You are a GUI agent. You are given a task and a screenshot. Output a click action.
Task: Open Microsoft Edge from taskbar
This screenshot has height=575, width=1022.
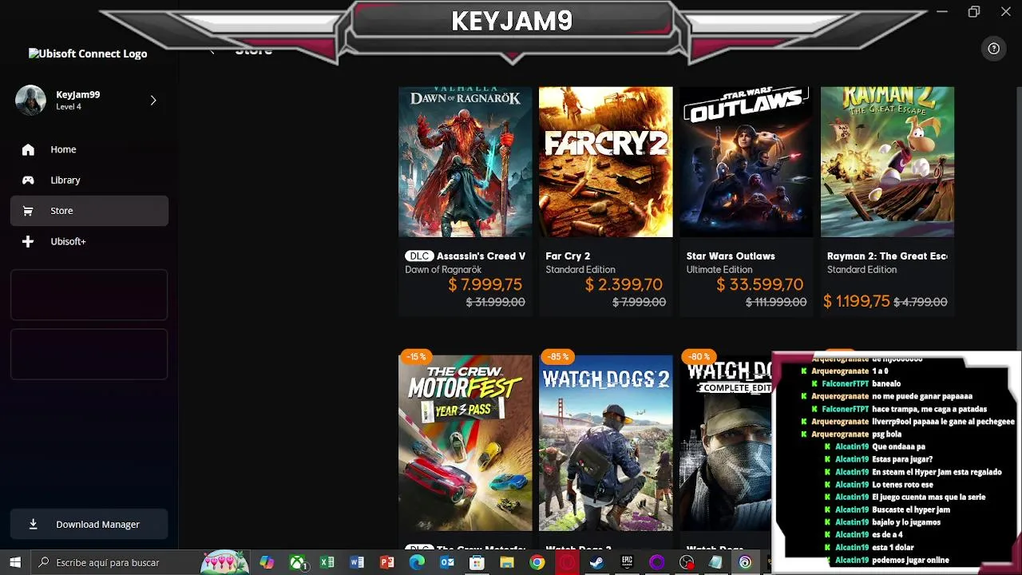pos(417,562)
